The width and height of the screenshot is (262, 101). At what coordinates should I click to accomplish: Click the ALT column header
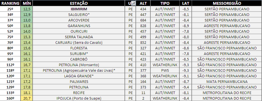tap(143, 3)
